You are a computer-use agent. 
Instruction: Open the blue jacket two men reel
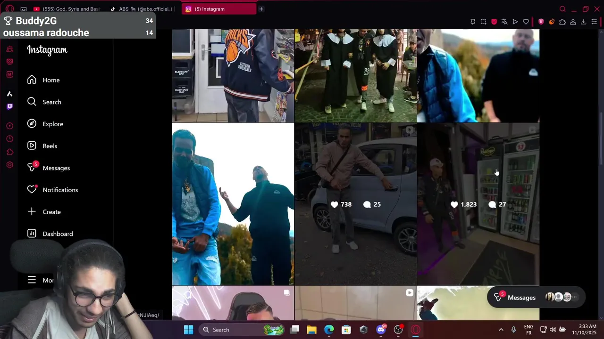click(x=233, y=204)
